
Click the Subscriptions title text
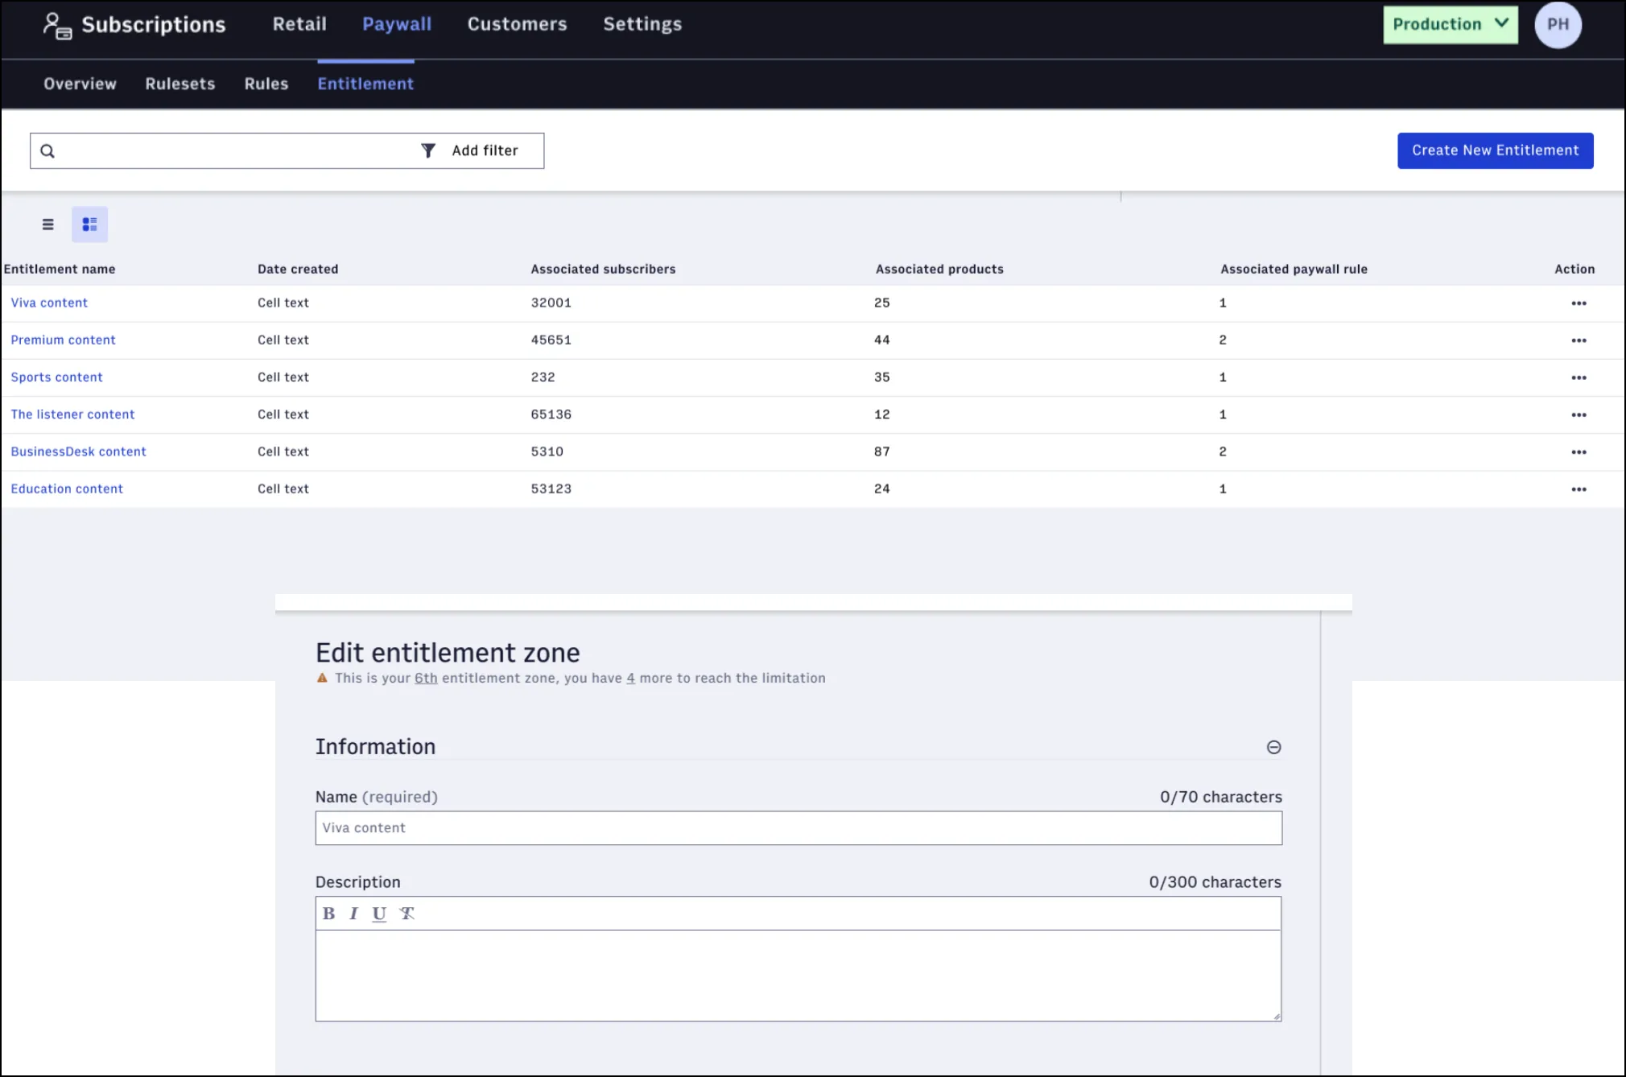point(154,25)
